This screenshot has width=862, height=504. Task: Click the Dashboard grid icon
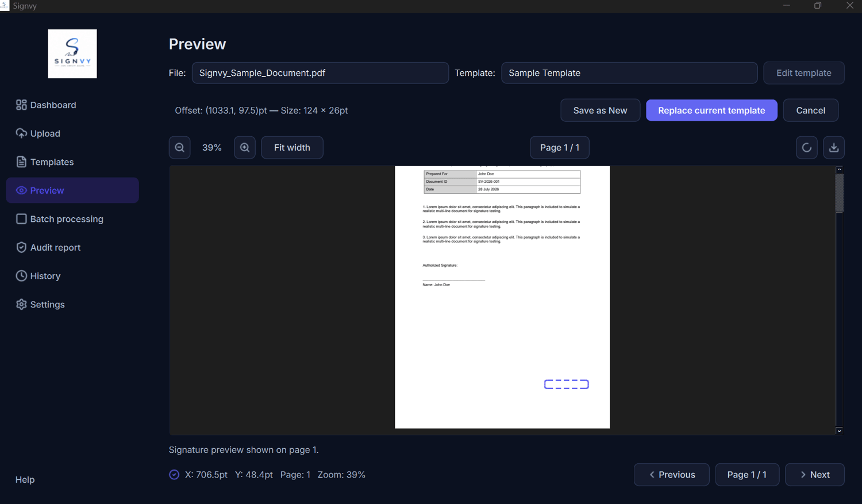21,105
